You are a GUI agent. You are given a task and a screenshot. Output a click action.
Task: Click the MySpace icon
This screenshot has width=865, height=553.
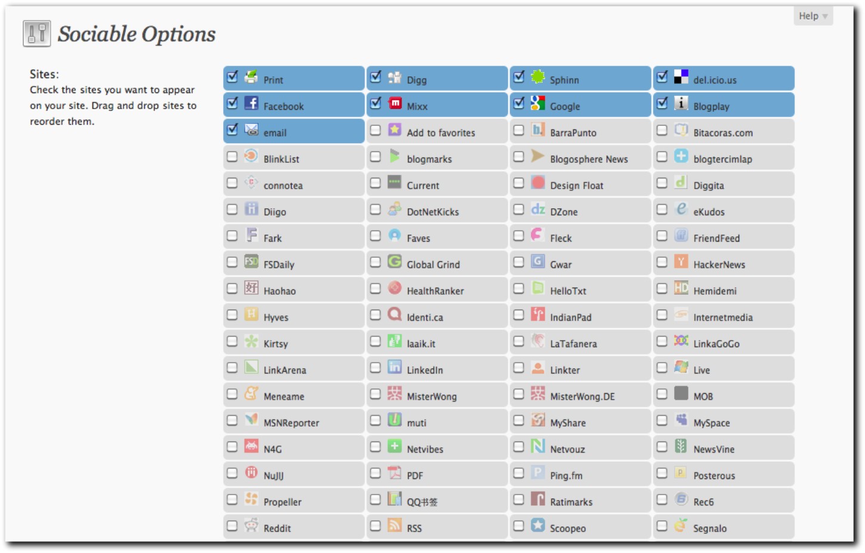click(681, 420)
